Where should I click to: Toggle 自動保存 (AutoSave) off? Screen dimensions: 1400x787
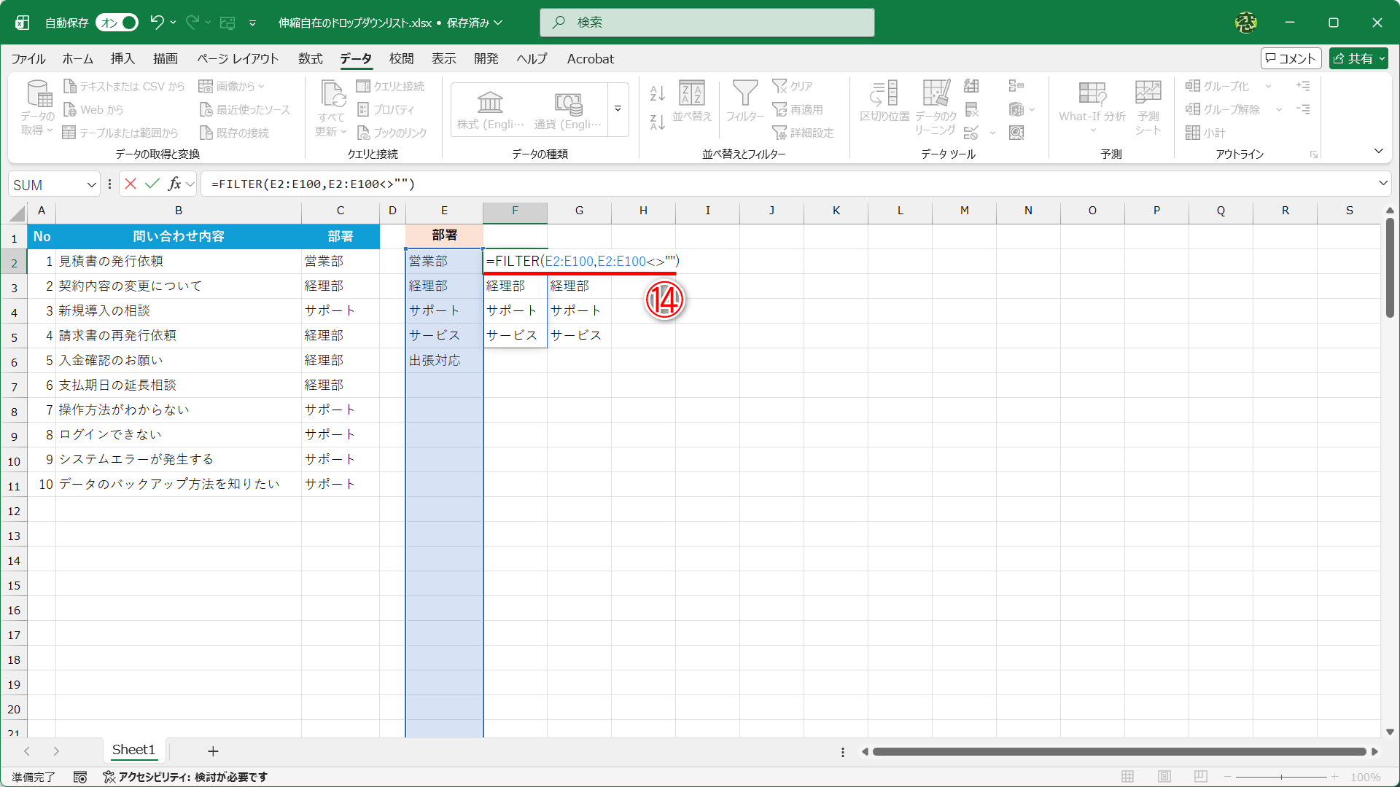(117, 23)
